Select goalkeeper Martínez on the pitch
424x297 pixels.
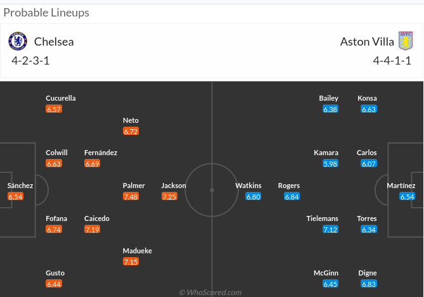coord(401,186)
